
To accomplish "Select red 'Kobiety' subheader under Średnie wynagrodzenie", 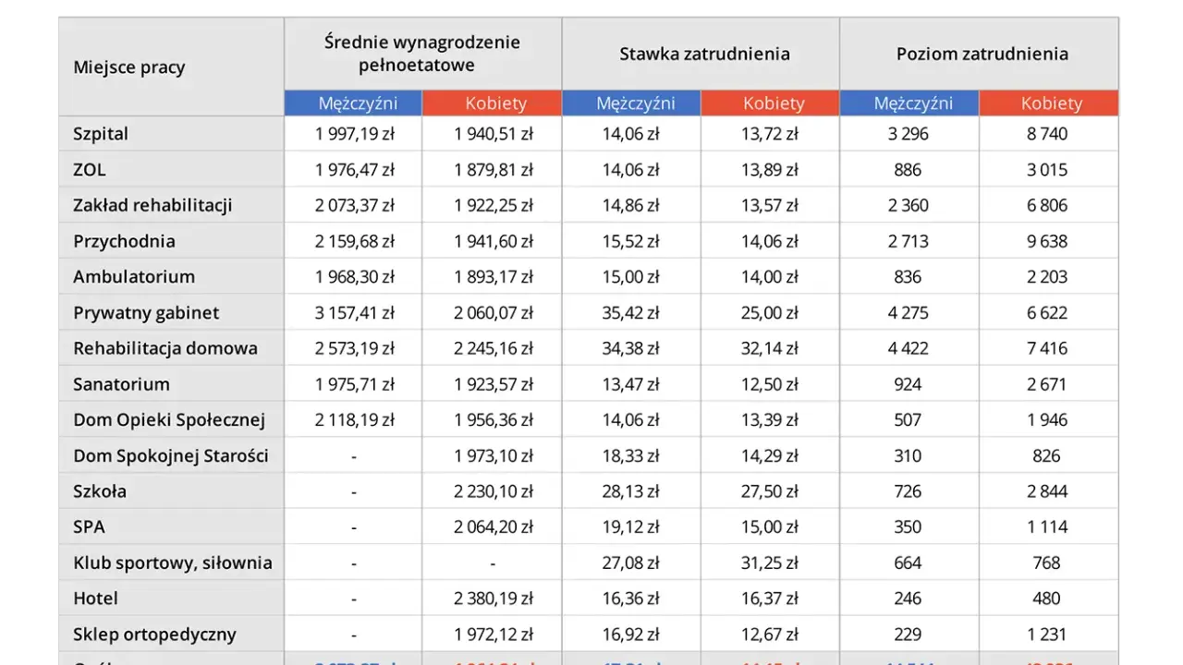I will 493,103.
